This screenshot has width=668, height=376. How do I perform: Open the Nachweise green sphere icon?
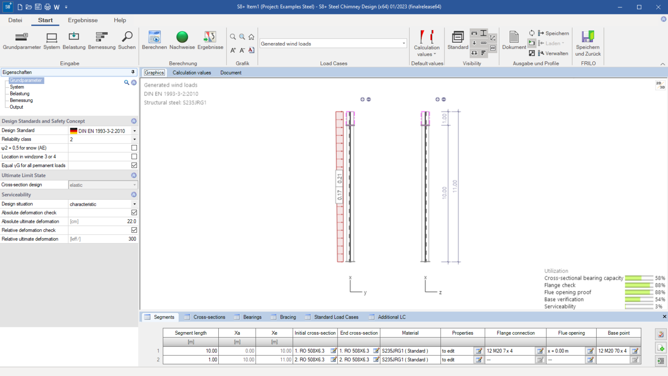coord(182,38)
